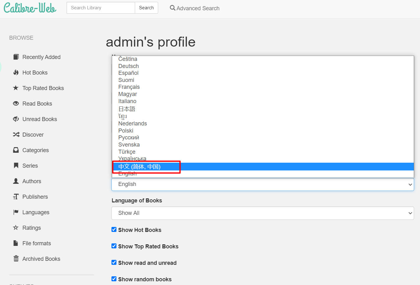
Task: Click the Discover shuffle icon
Action: (x=16, y=134)
